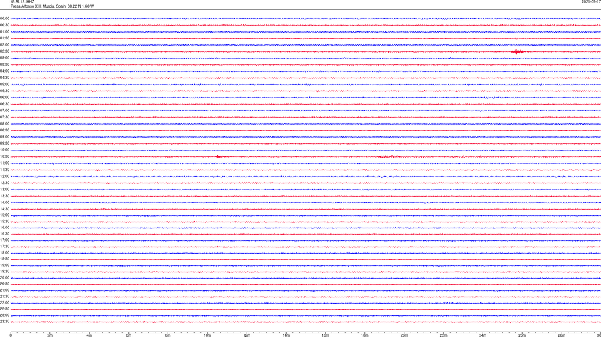Click the '28m' tick on the minute axis
Image resolution: width=601 pixels, height=338 pixels.
(562, 335)
